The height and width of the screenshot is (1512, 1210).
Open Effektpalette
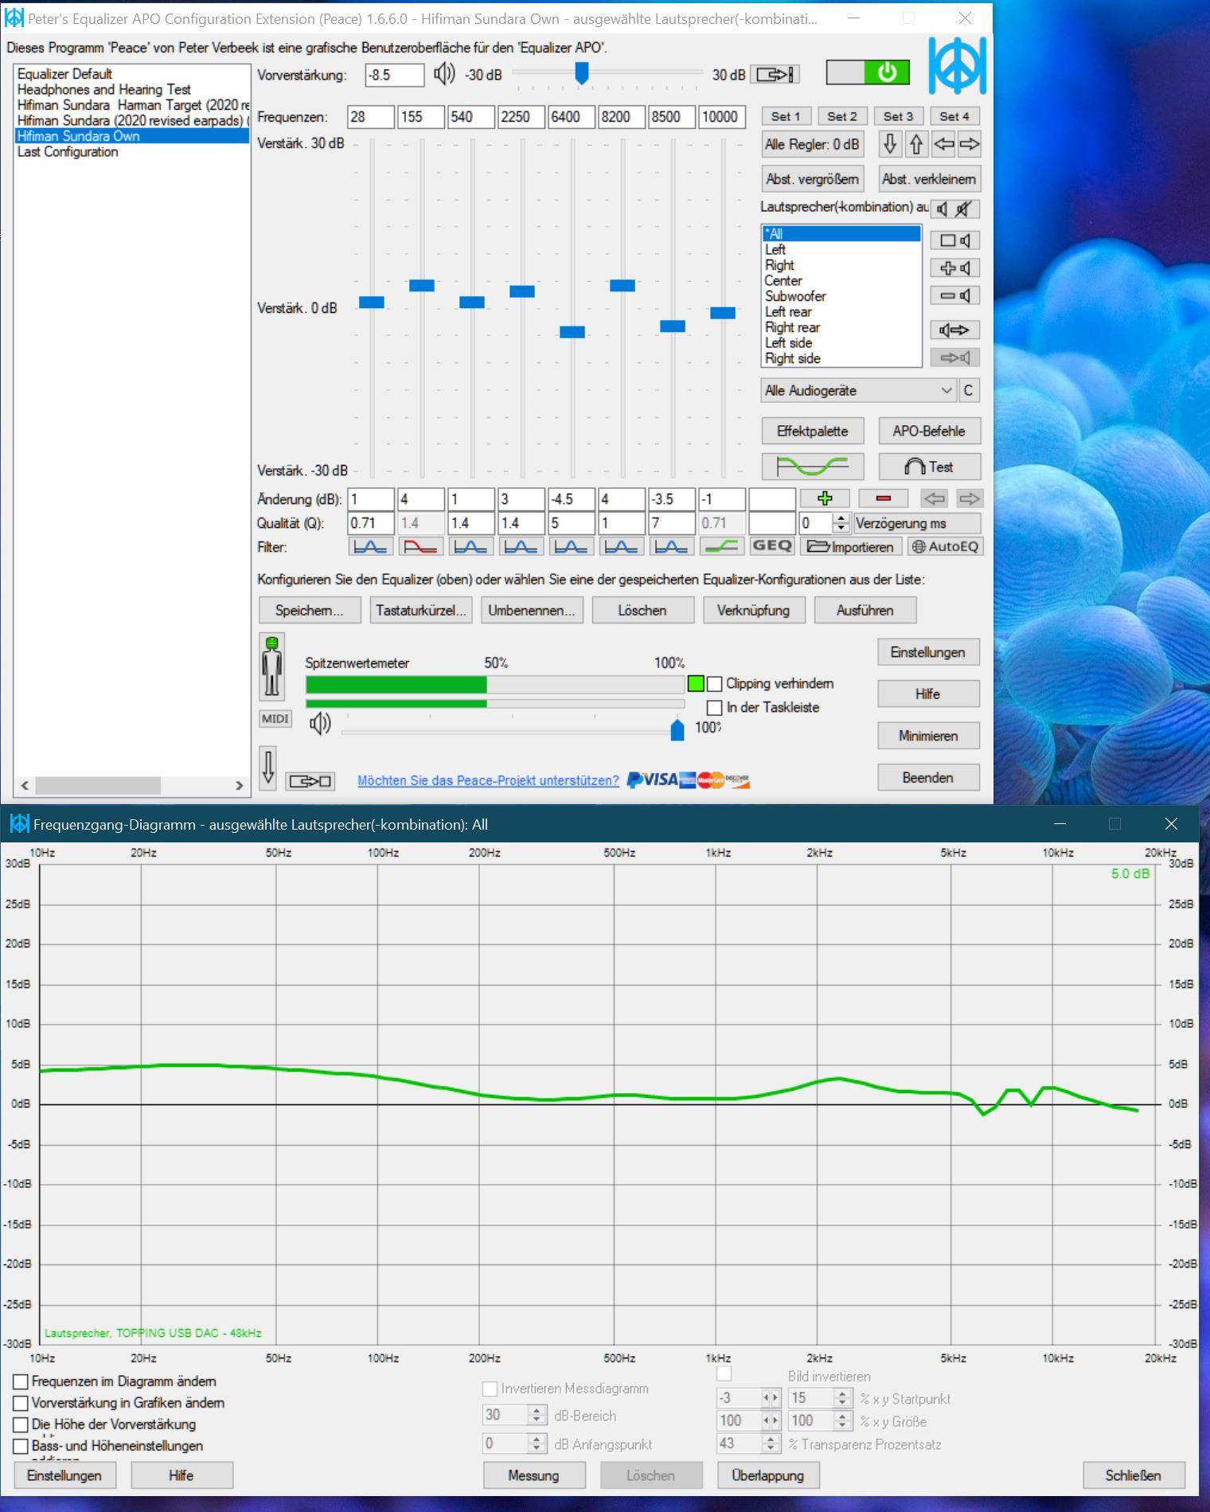(x=812, y=431)
